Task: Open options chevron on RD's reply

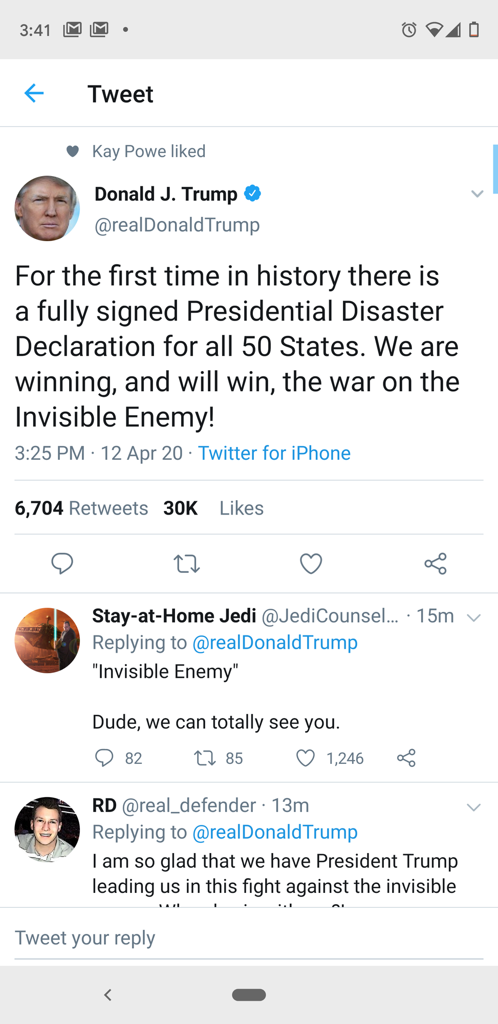Action: click(x=474, y=807)
